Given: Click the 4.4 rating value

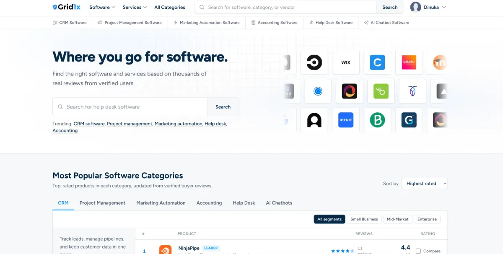Looking at the screenshot, I should click(x=405, y=247).
